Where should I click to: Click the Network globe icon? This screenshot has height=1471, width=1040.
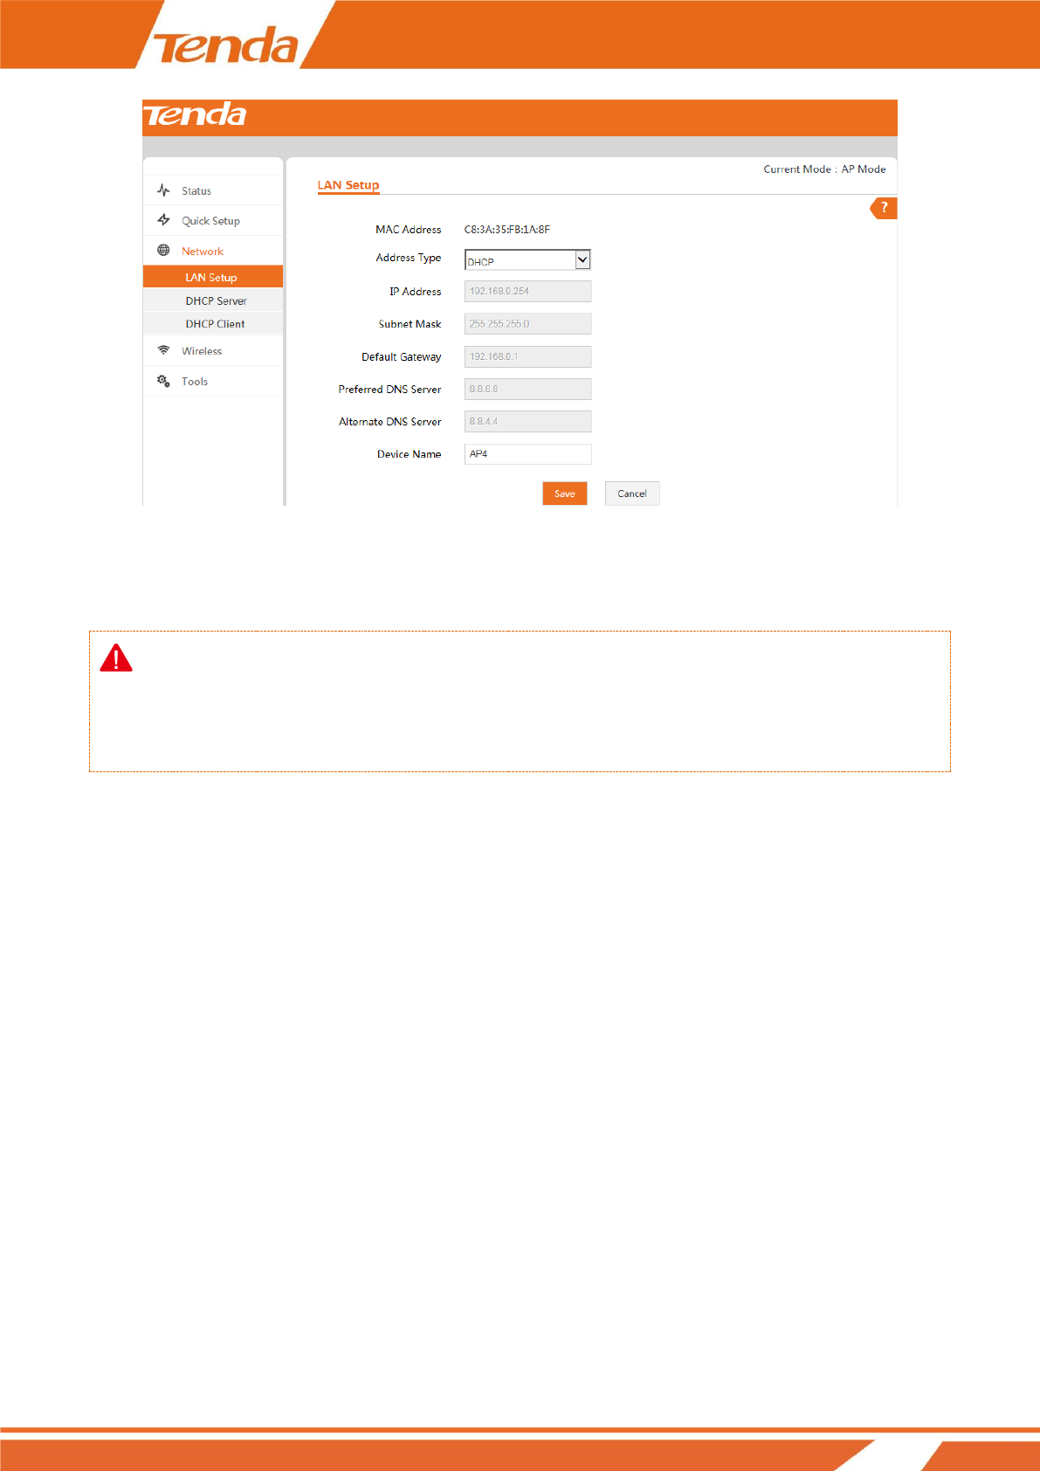point(163,251)
